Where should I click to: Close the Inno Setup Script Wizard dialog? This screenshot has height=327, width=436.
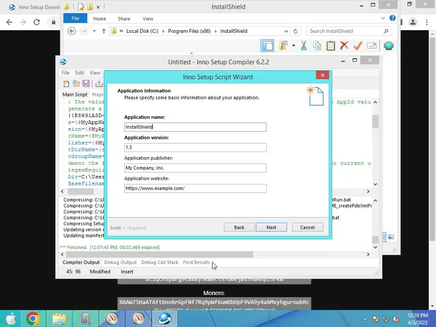(323, 75)
